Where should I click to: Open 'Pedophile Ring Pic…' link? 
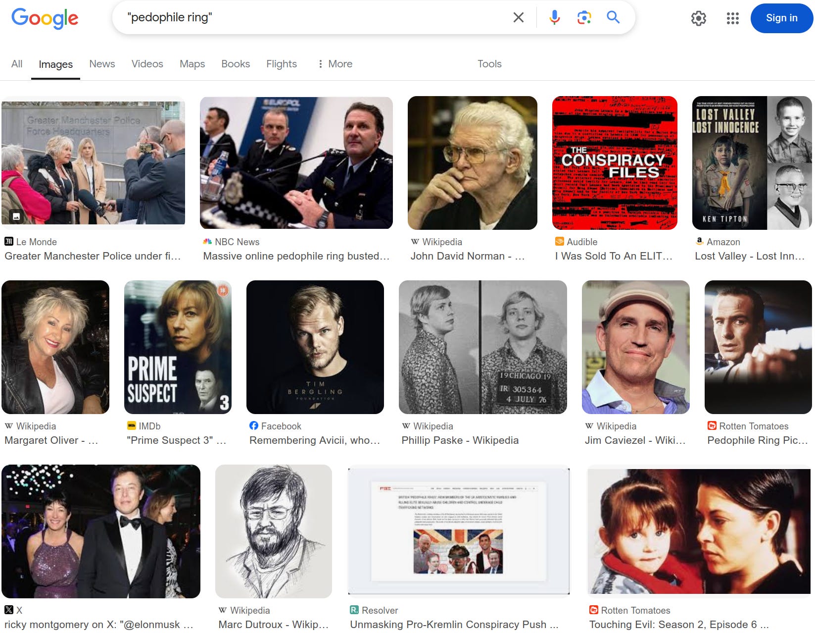click(x=757, y=440)
